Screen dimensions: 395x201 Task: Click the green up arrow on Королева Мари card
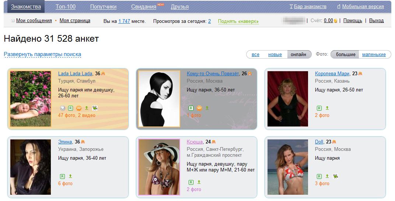tap(327, 108)
